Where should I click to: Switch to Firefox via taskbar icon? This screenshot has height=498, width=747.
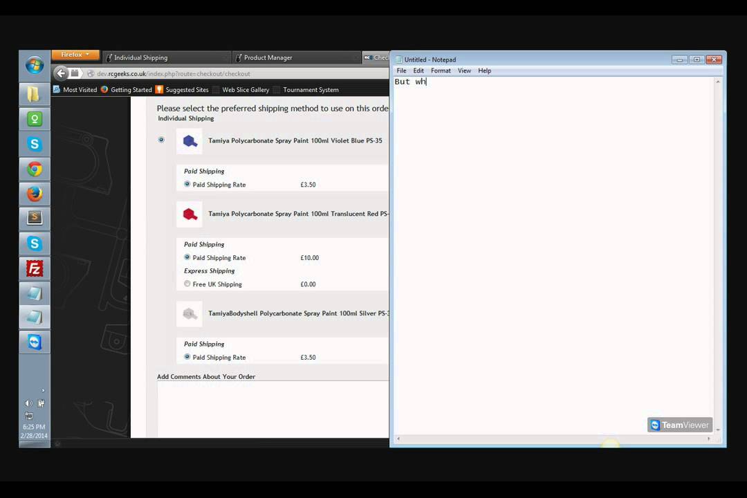point(35,194)
